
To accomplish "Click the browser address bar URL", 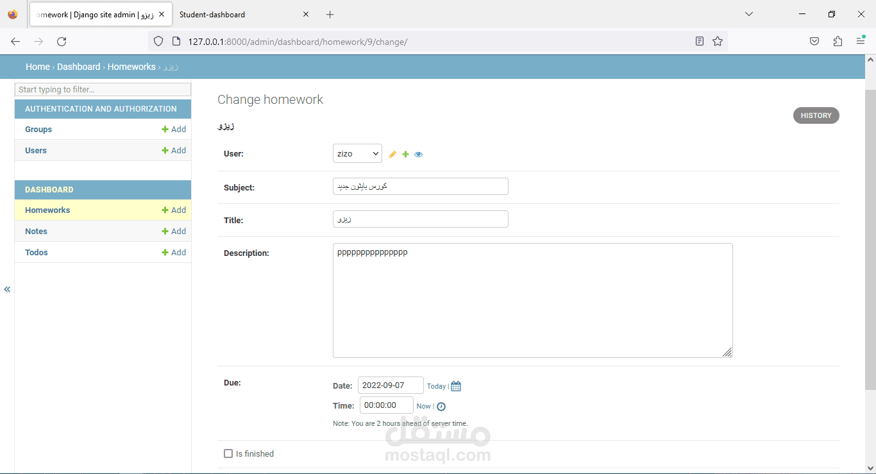I will (x=437, y=41).
